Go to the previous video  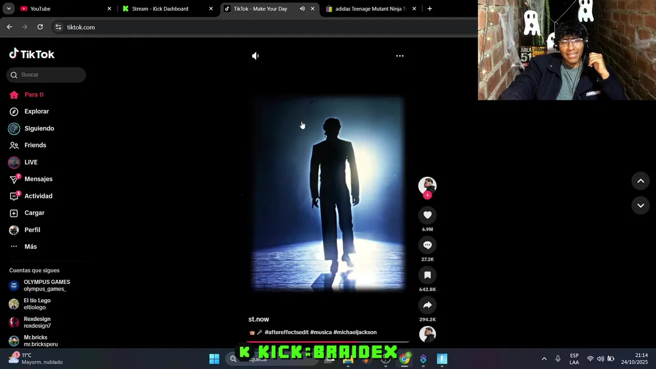(641, 181)
